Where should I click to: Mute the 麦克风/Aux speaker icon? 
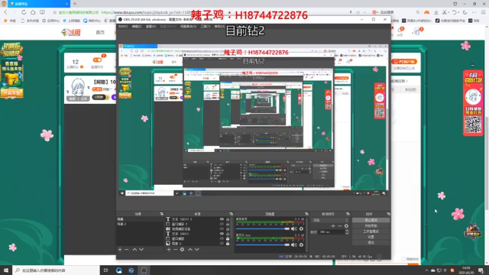pos(293,244)
